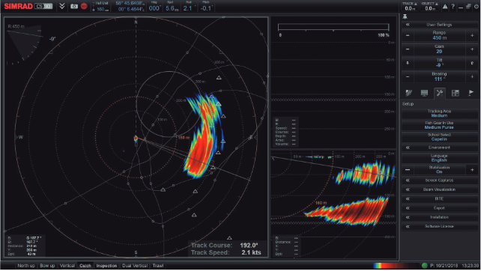
Task: Toggle Stabilization On setting
Action: click(439, 169)
